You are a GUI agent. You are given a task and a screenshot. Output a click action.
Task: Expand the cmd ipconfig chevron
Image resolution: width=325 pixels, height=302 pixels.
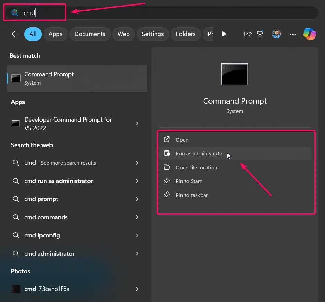137,236
